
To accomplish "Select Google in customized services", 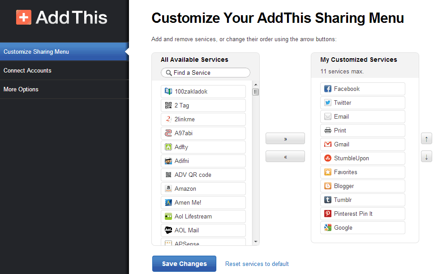I will tap(363, 227).
